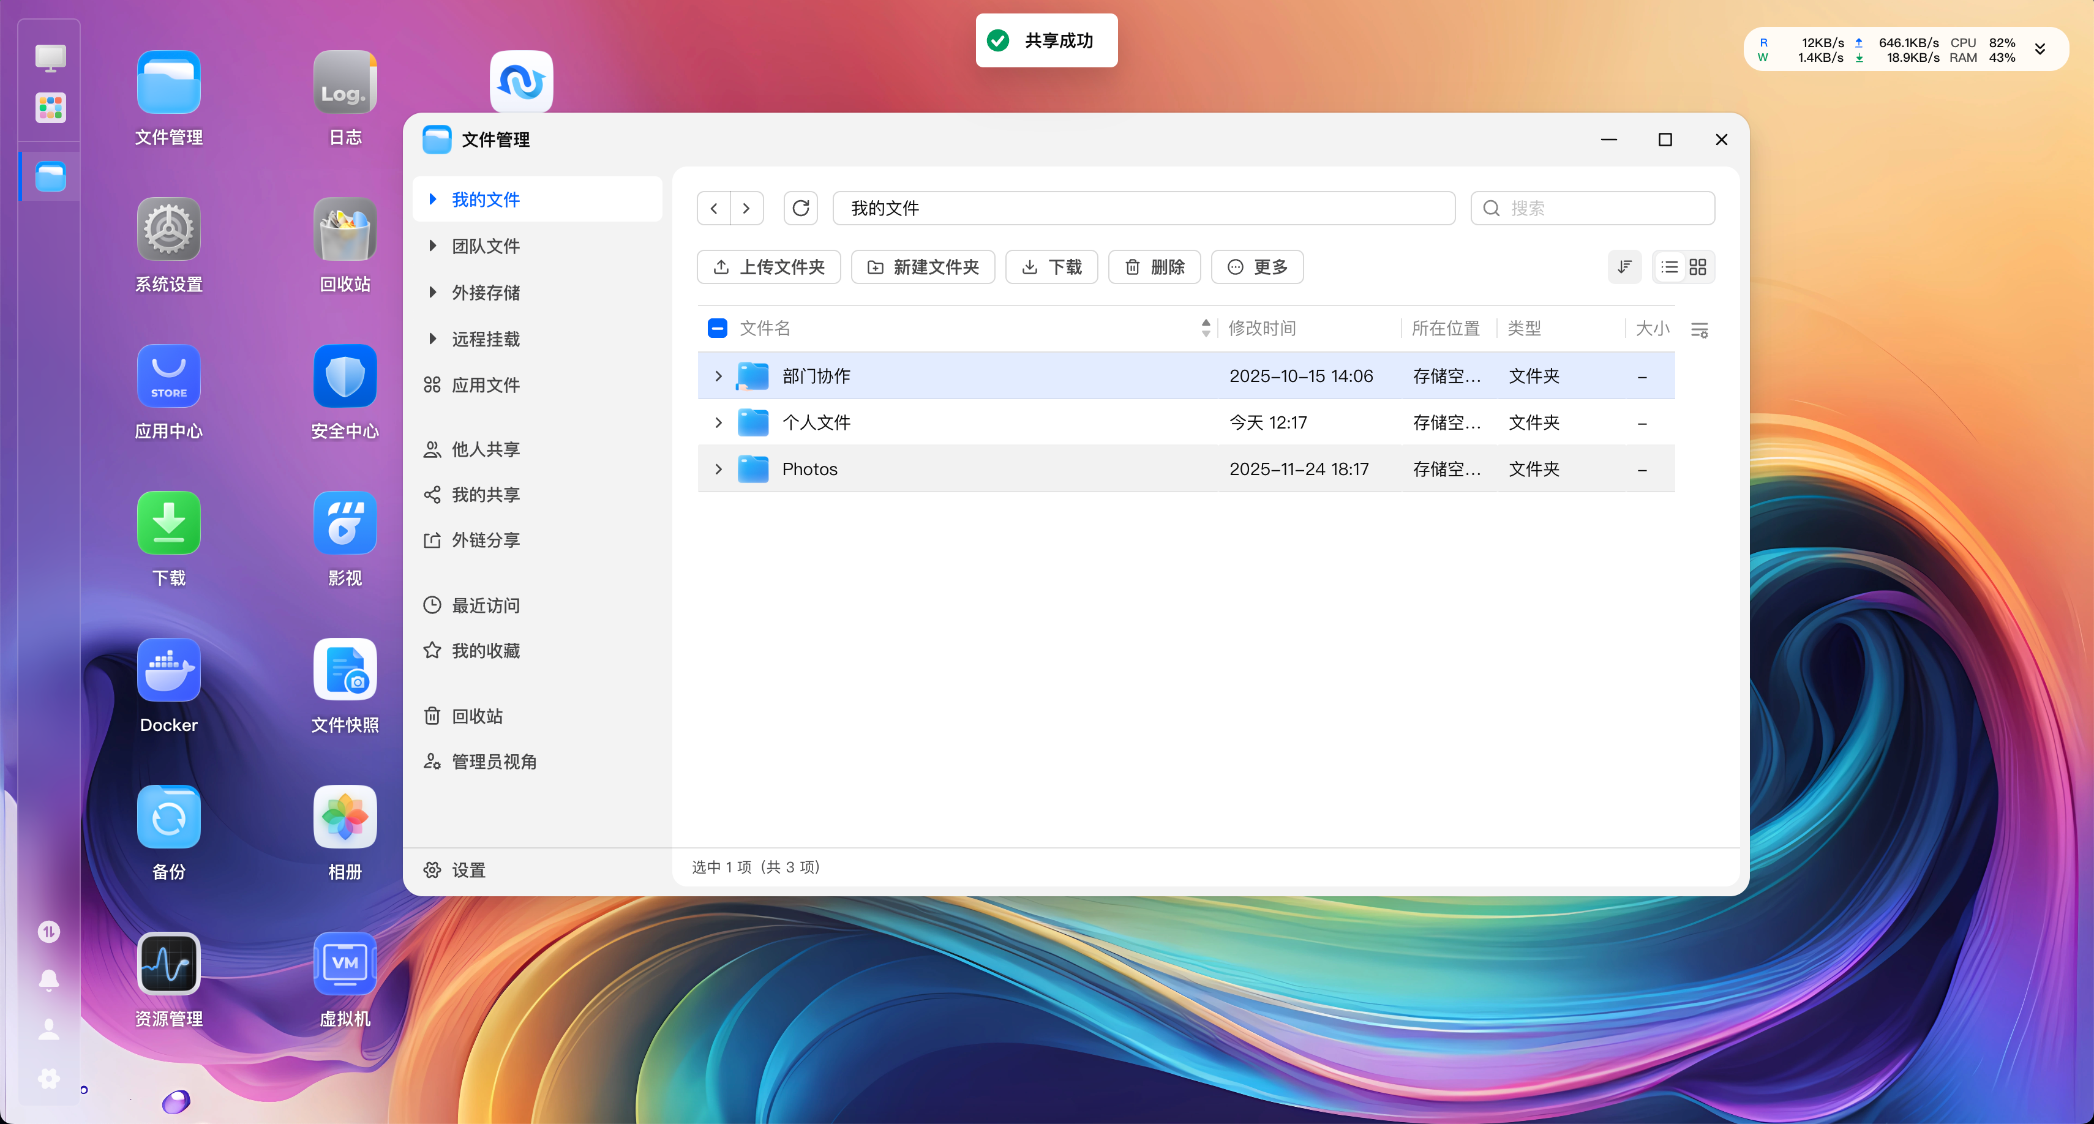Image resolution: width=2094 pixels, height=1124 pixels.
Task: Expand 远程挂载 tree node
Action: 432,338
